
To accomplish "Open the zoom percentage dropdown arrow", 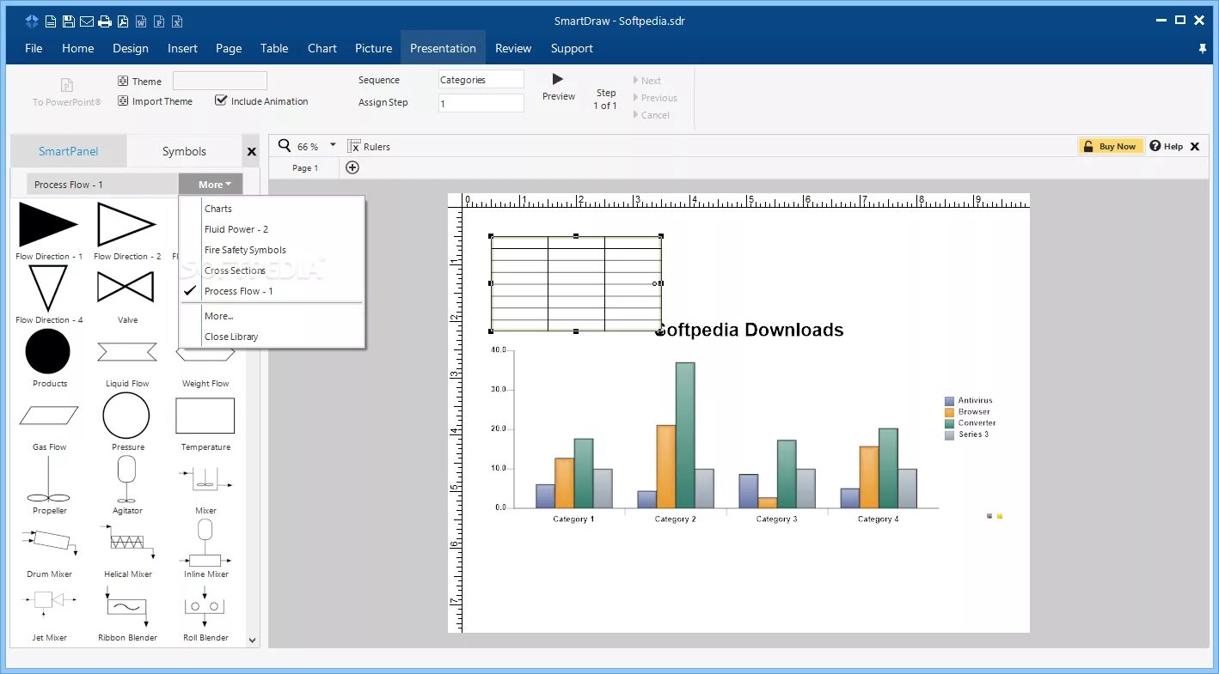I will tap(333, 145).
